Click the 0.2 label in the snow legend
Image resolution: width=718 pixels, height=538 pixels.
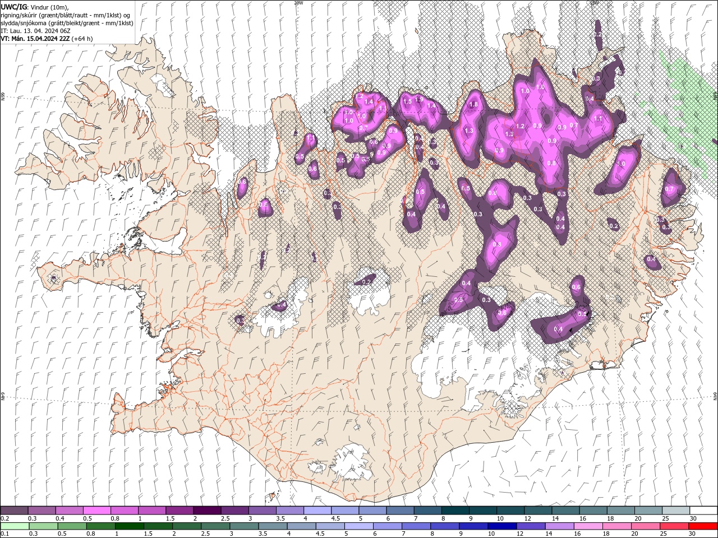point(5,518)
